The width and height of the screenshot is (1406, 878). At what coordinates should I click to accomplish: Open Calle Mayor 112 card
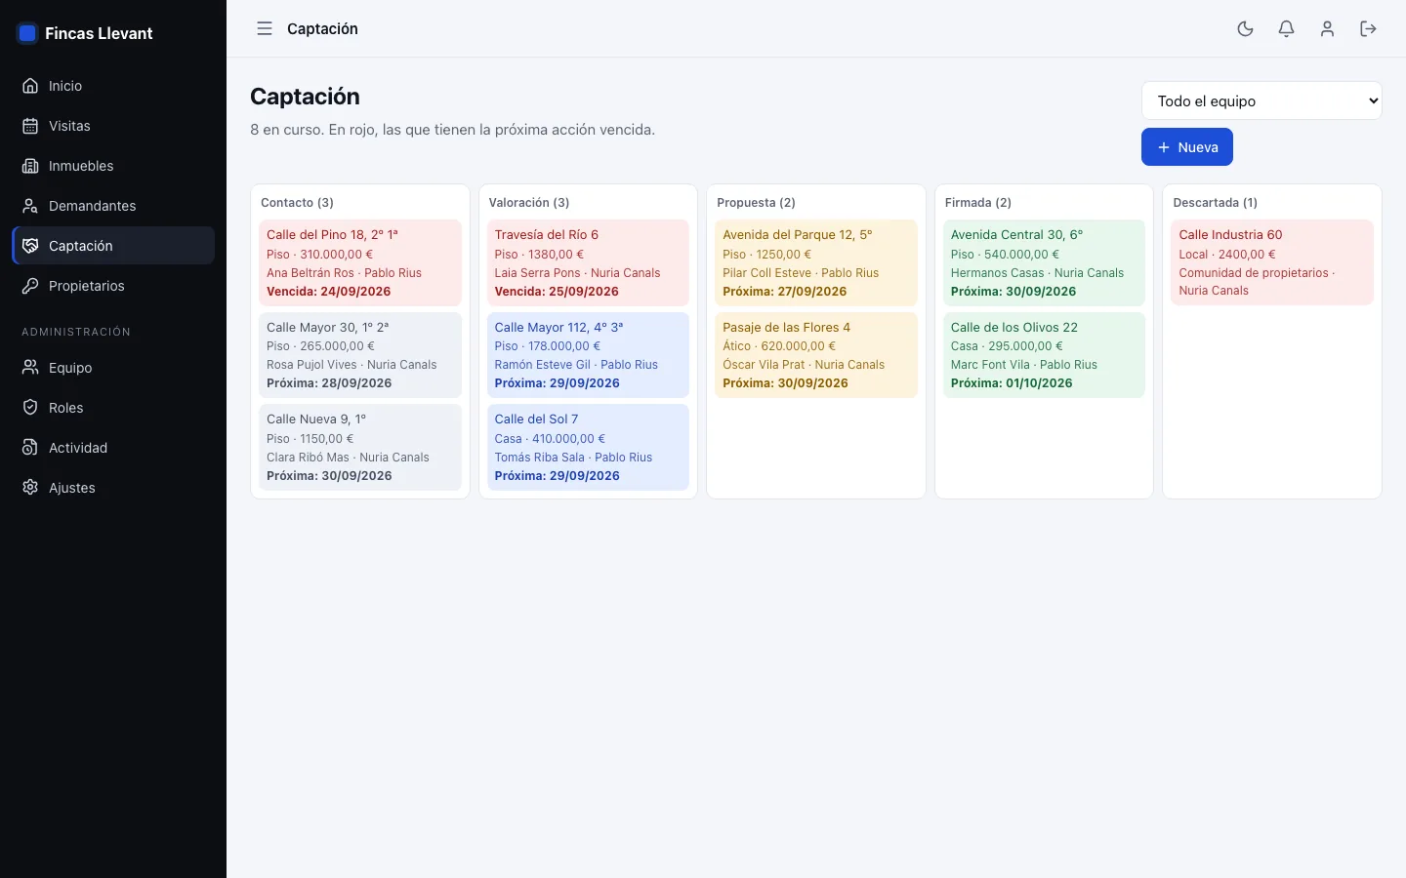588,355
